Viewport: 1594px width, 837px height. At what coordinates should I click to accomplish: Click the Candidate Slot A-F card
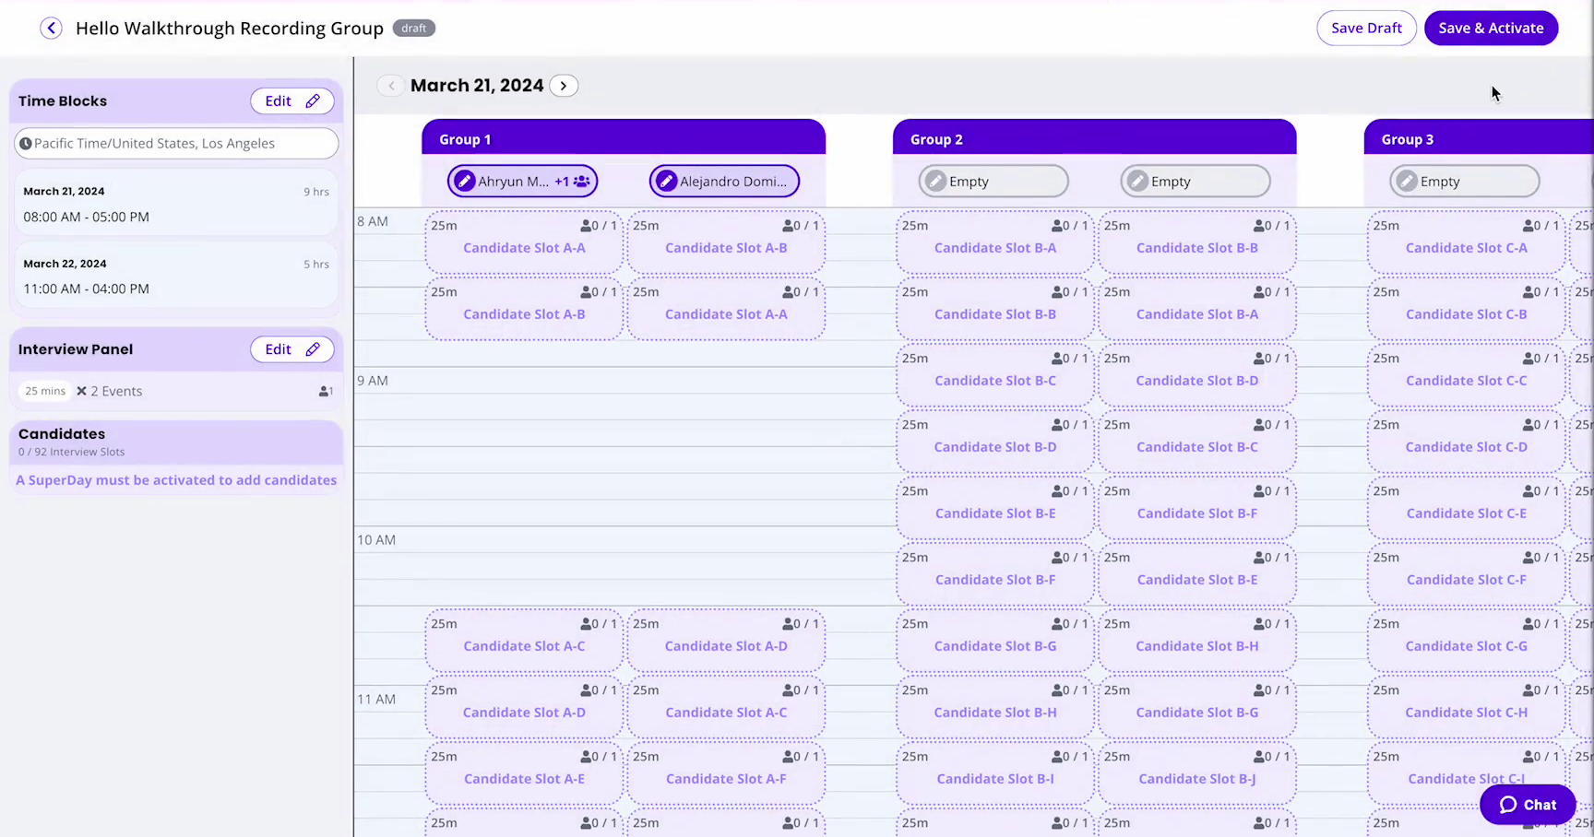pos(726,773)
